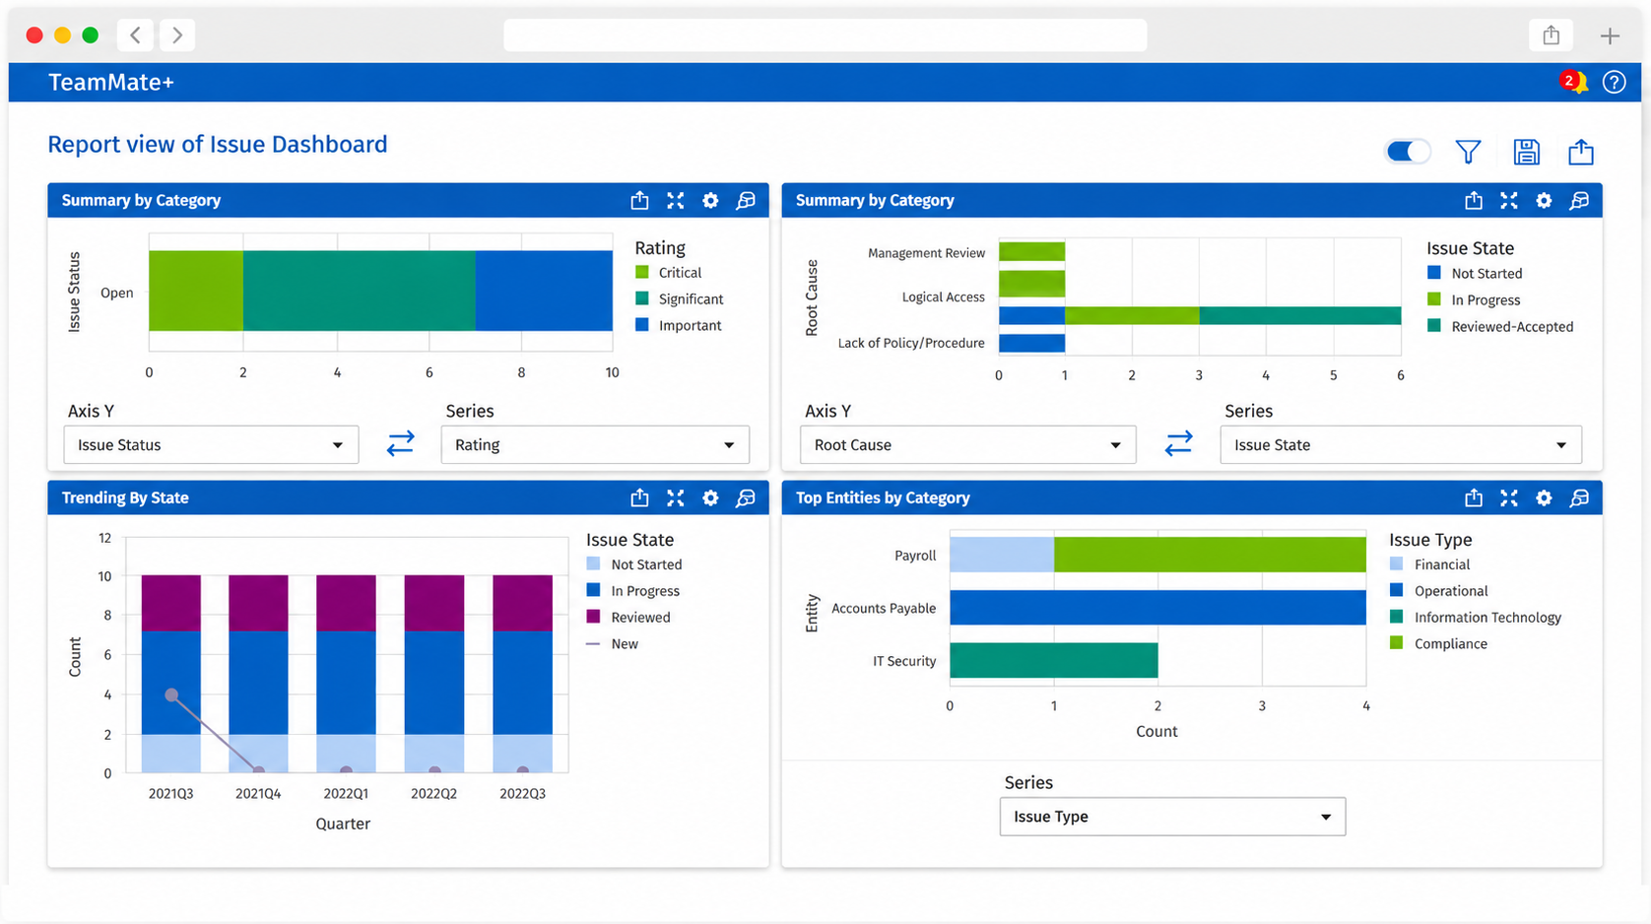Viewport: 1651px width, 924px height.
Task: Toggle Operational issue type legend entry
Action: click(x=1438, y=591)
